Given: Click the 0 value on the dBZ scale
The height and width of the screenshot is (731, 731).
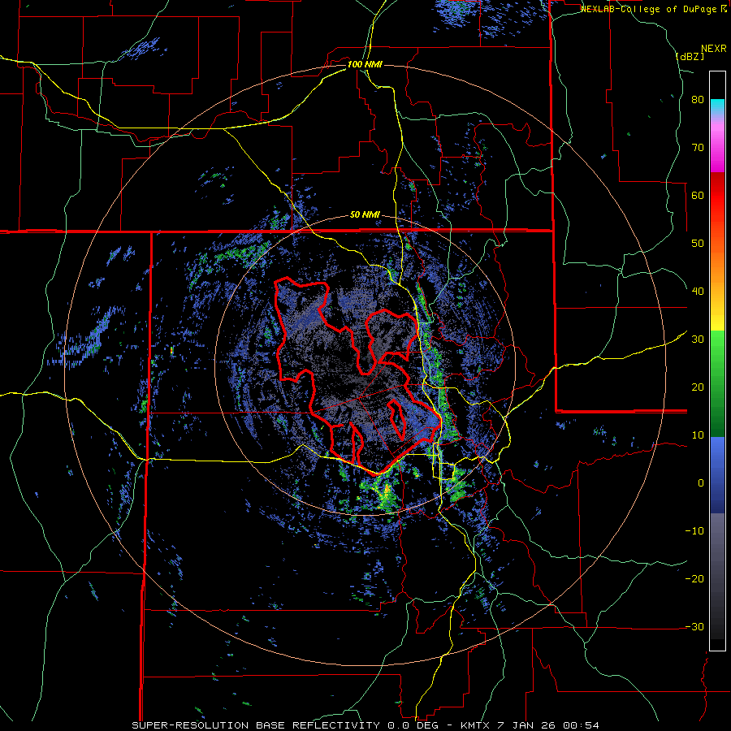Looking at the screenshot, I should tap(701, 483).
